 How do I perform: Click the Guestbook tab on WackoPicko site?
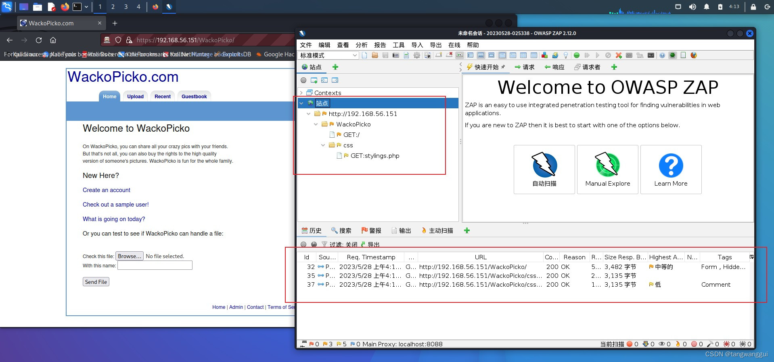194,97
